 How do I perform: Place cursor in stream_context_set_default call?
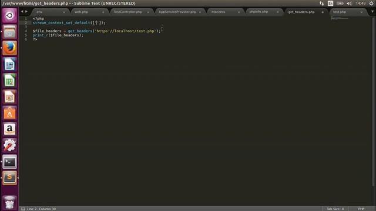pos(61,23)
